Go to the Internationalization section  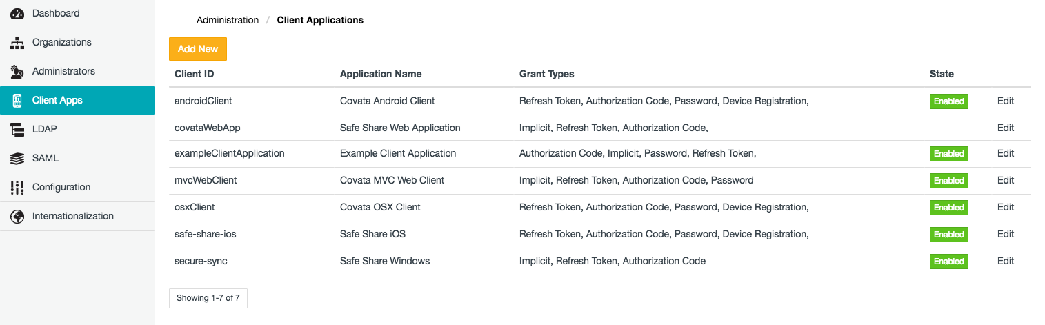click(72, 216)
